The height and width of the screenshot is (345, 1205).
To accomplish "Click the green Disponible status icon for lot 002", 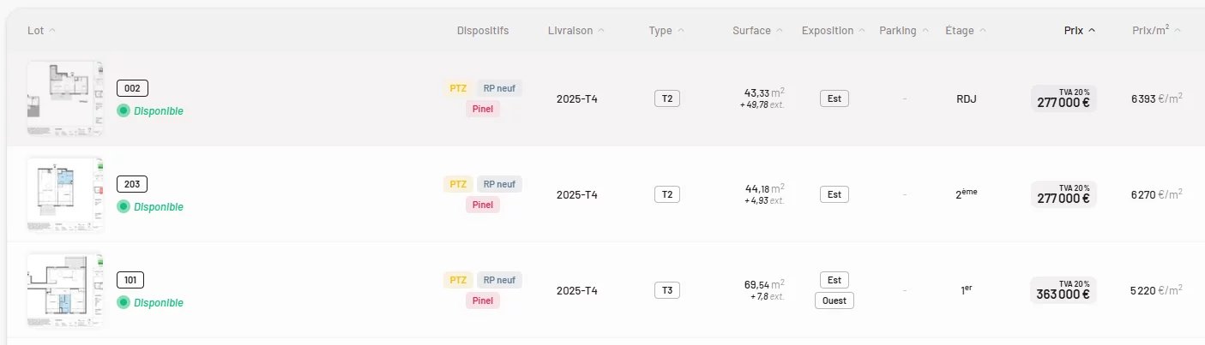I will (123, 110).
